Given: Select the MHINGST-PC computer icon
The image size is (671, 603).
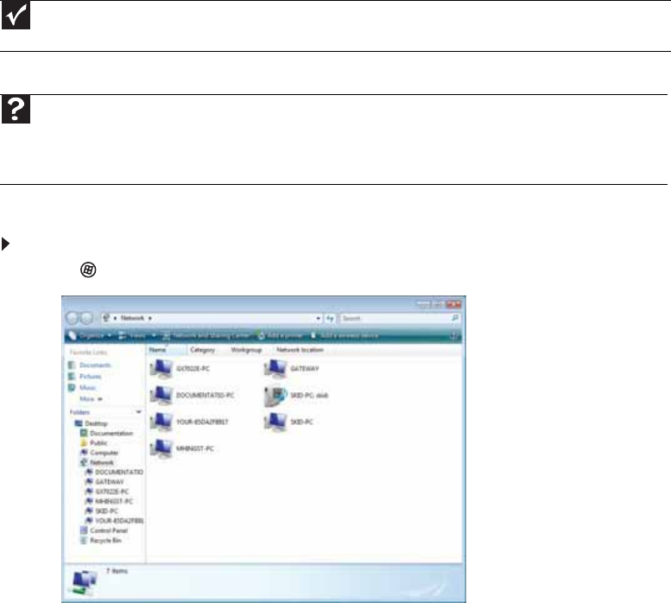Looking at the screenshot, I should [161, 449].
